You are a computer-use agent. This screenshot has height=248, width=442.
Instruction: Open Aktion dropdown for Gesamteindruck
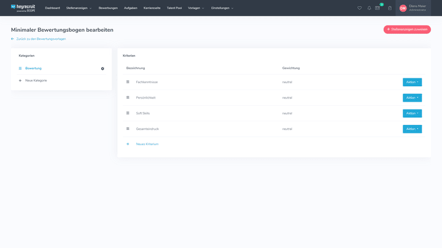pyautogui.click(x=412, y=129)
